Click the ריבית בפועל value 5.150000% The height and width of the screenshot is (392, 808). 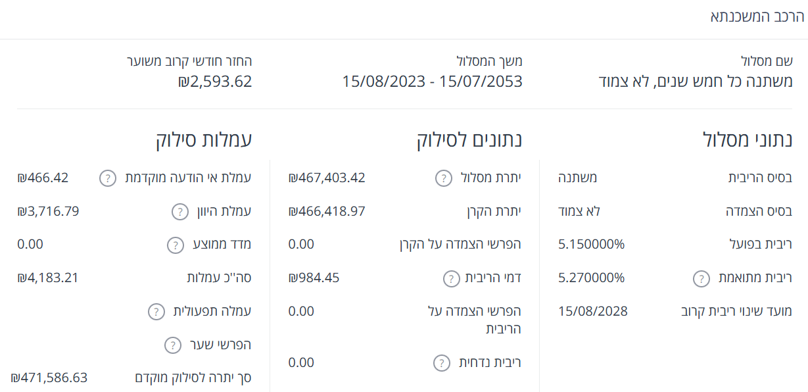[592, 245]
